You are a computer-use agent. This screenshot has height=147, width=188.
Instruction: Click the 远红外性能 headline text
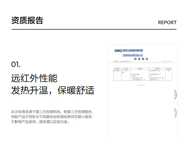(34, 78)
